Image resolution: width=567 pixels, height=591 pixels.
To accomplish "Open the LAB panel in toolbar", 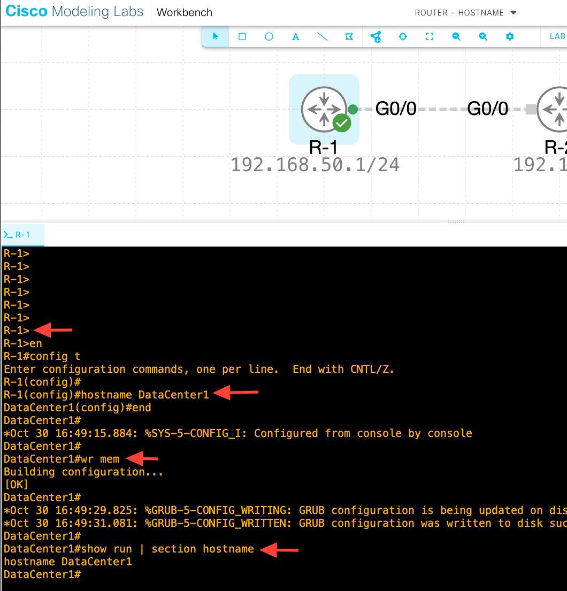I will point(557,36).
